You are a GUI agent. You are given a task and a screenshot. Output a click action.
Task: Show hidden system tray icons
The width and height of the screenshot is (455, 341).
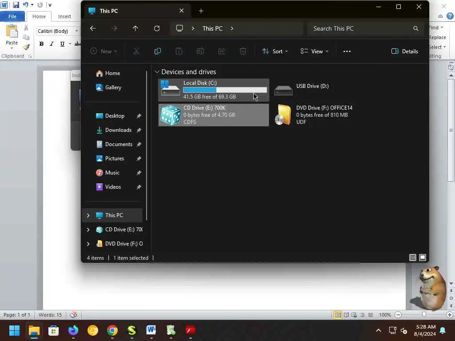[379, 330]
